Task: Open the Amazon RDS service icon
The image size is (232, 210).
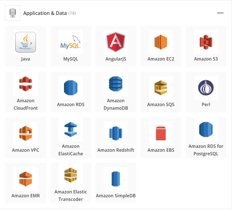Action: coord(71,88)
